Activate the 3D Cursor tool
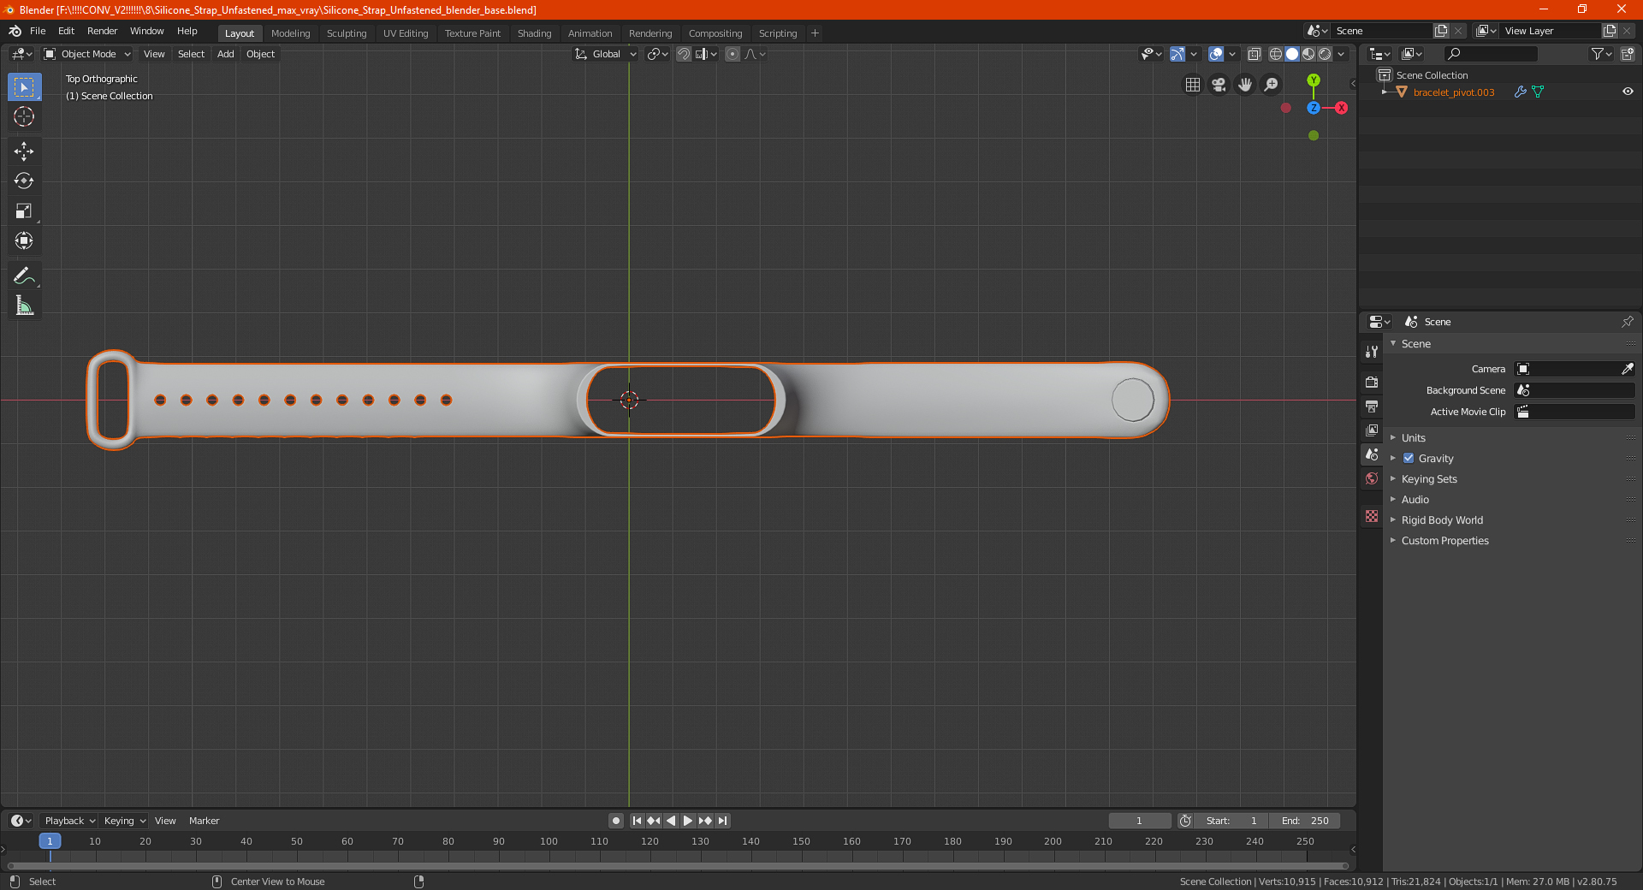 point(24,116)
